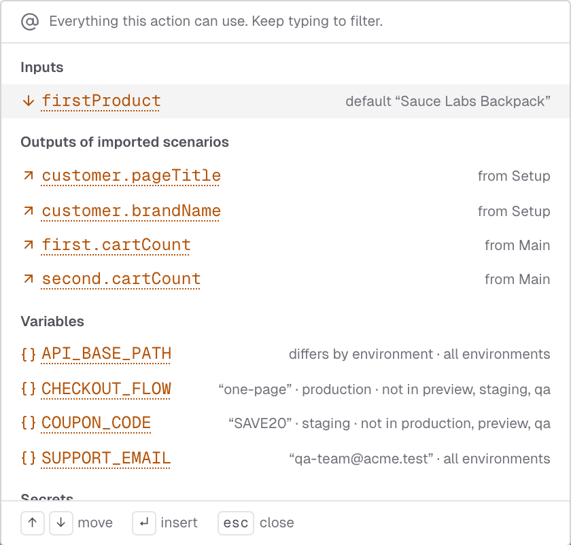Click 'from Main' beside second.cartCount

tap(517, 279)
